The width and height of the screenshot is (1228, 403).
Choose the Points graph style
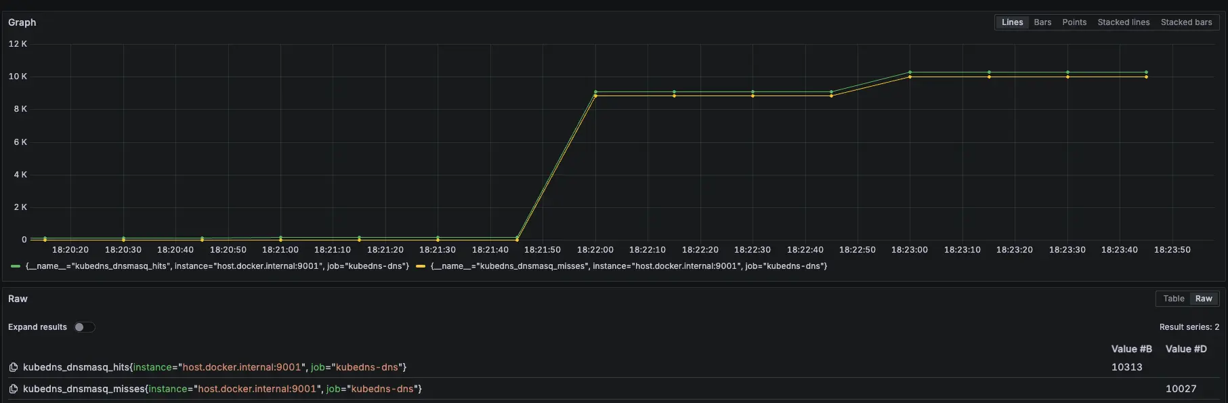click(x=1074, y=22)
